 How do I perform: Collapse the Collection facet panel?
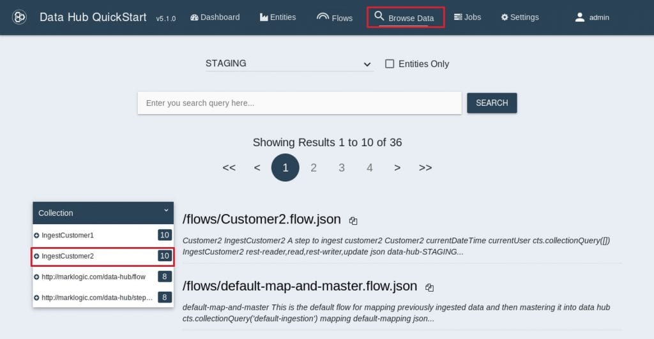click(x=166, y=210)
